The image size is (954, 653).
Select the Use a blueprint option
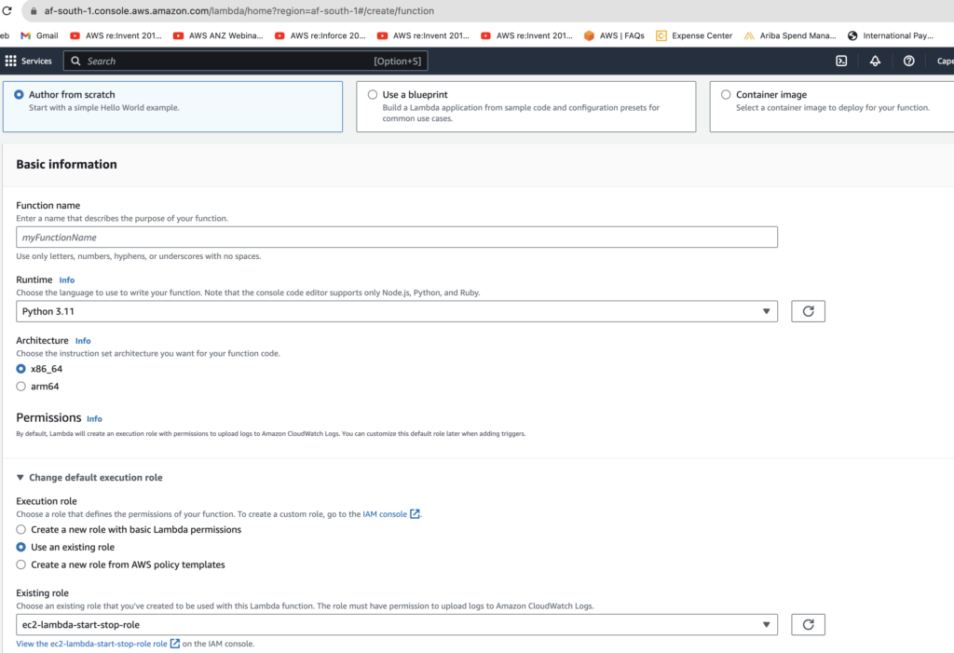373,95
